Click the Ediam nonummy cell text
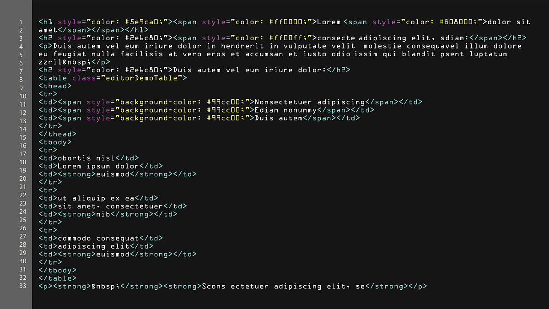 [285, 110]
